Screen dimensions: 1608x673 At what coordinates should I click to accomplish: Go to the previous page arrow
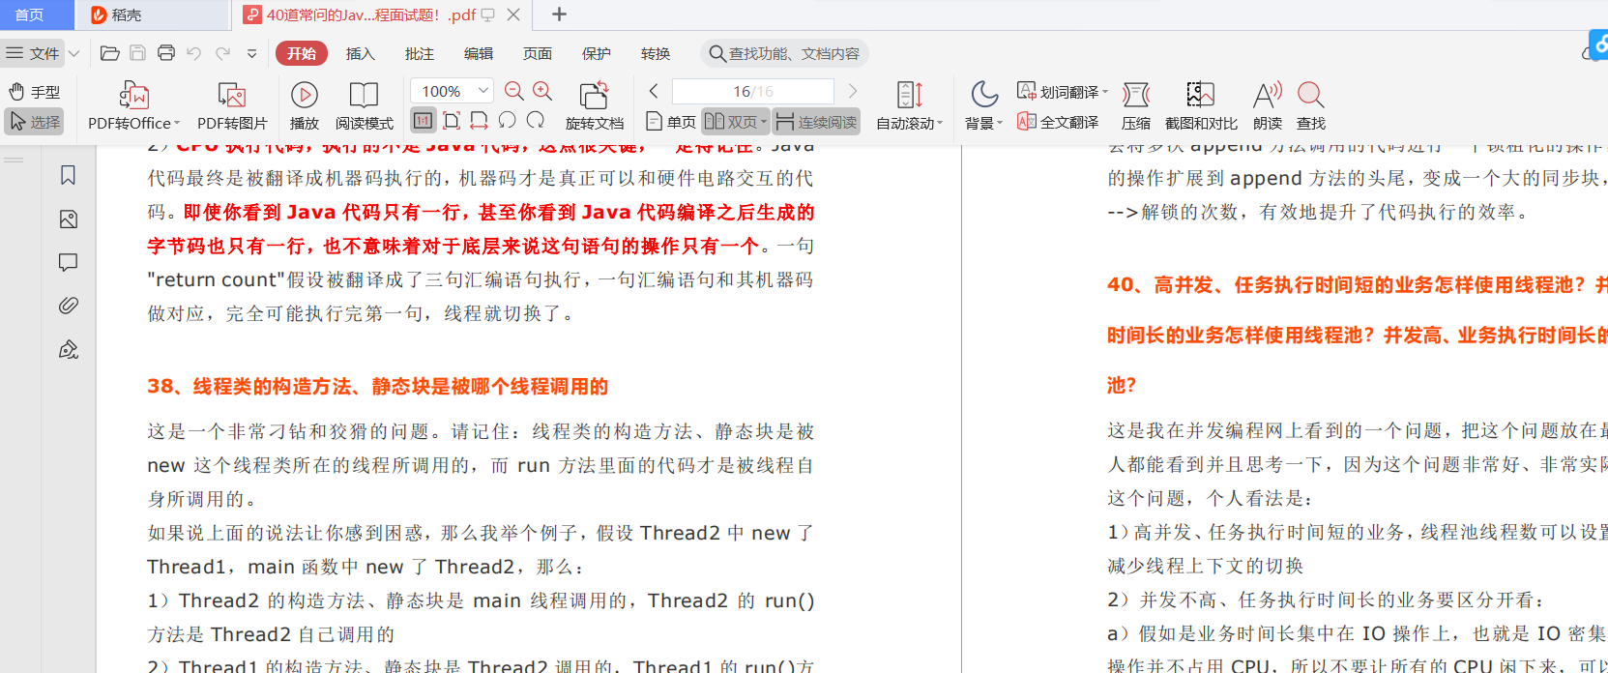[x=654, y=91]
